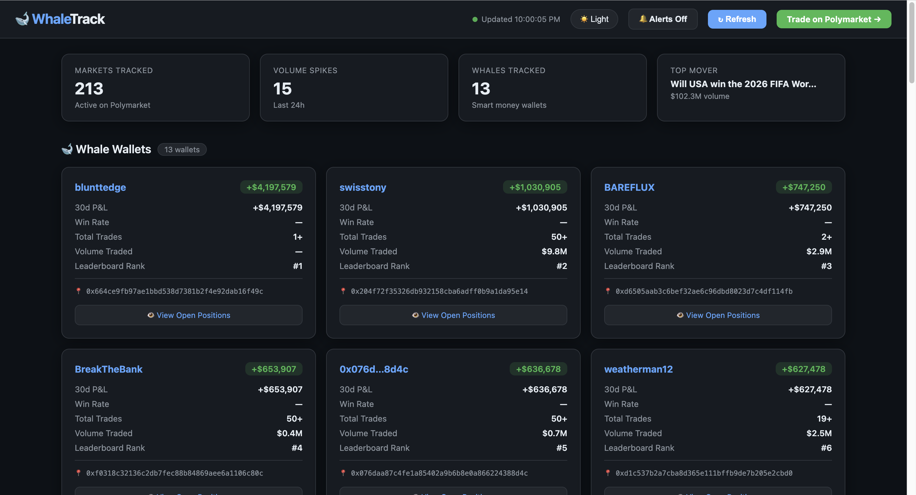Select the Markets Tracked 213 card
This screenshot has width=916, height=495.
155,87
